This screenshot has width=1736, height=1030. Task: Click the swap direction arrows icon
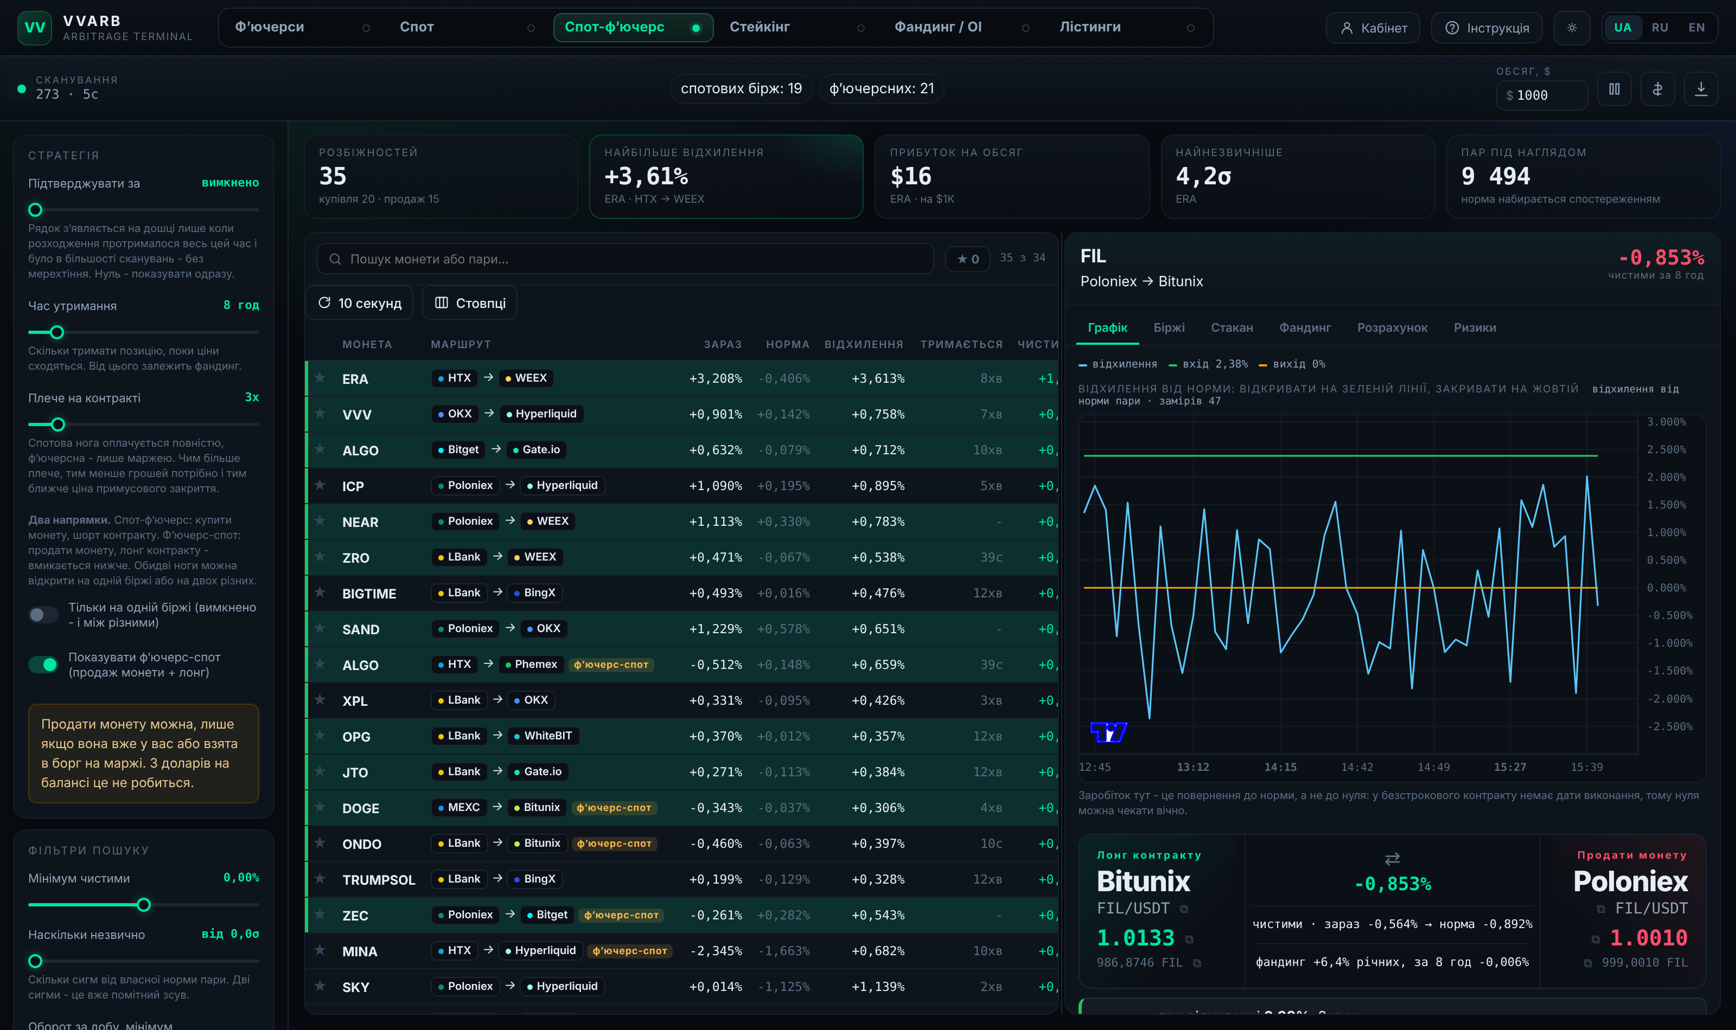tap(1392, 859)
